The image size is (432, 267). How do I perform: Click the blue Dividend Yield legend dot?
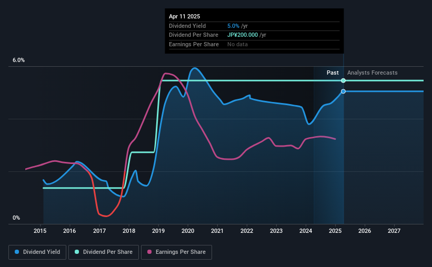pos(17,252)
